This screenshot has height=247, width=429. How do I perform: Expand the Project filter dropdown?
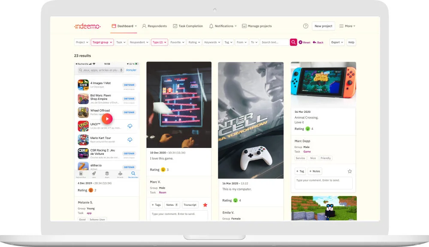[82, 42]
